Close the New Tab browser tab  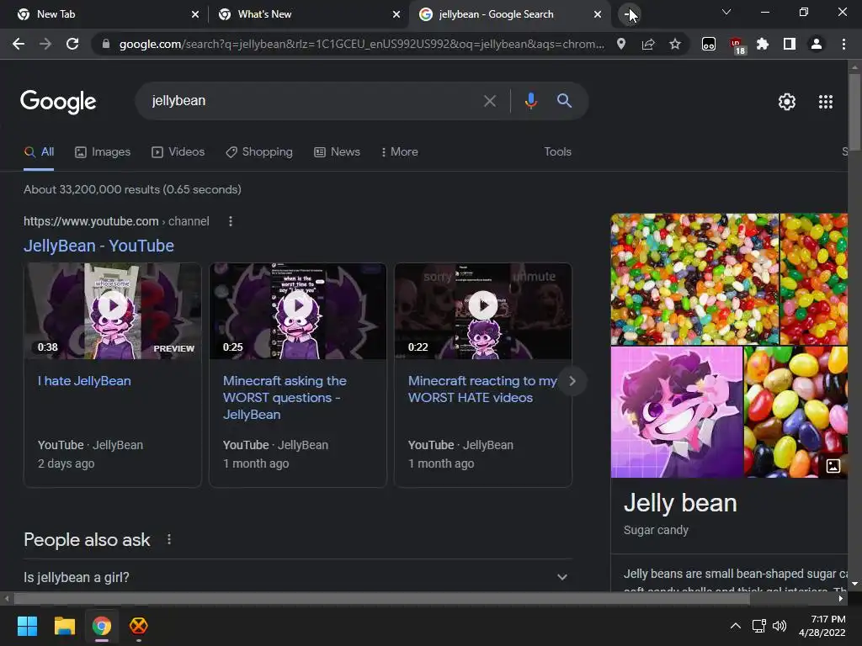(x=195, y=14)
